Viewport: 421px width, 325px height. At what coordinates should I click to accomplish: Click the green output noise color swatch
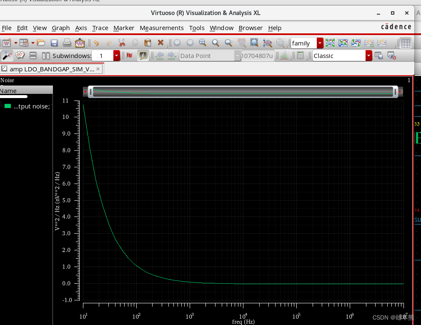pyautogui.click(x=8, y=106)
